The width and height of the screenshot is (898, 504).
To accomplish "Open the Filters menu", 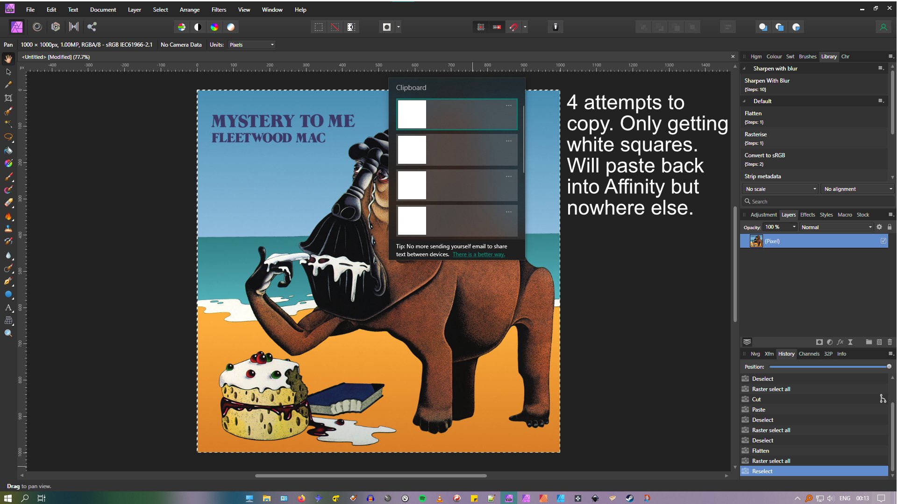I will pos(219,9).
